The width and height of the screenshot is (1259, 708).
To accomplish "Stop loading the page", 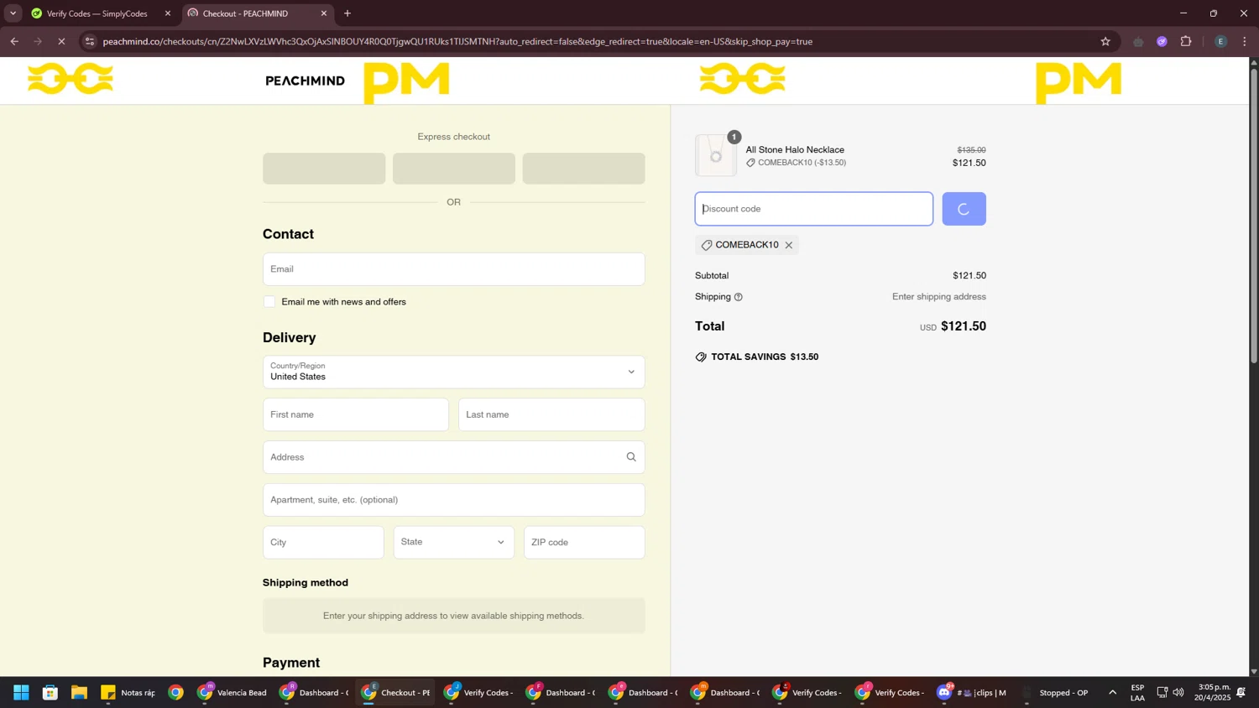I will pos(61,41).
